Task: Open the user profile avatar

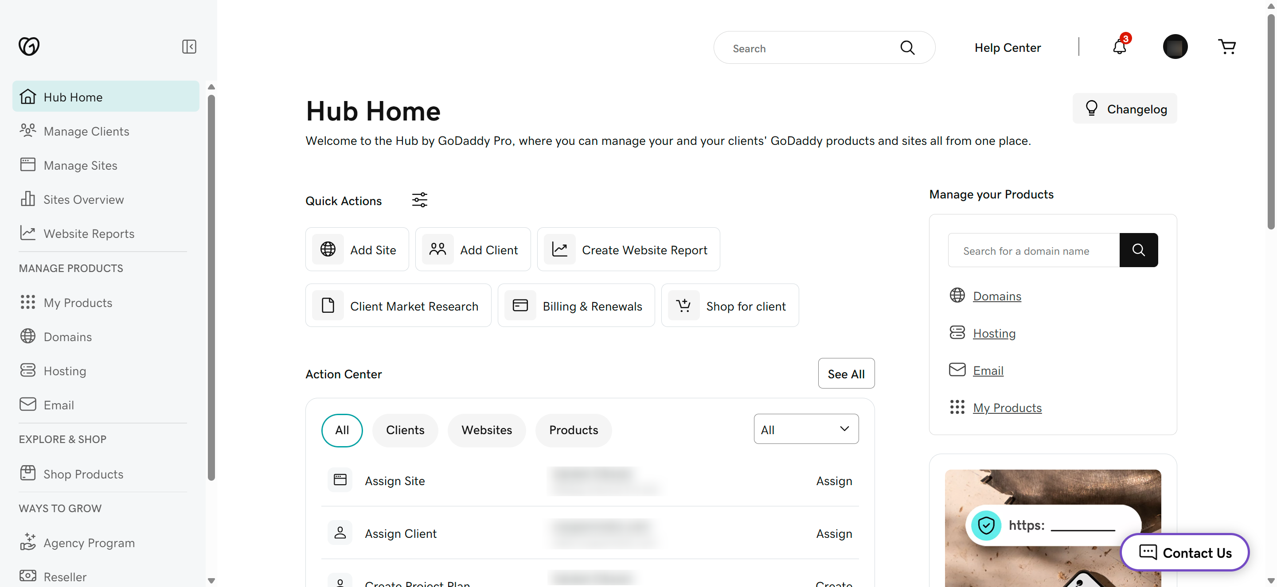Action: pos(1175,47)
